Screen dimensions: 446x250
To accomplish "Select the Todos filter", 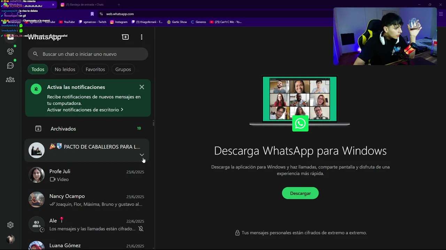I will 38,69.
